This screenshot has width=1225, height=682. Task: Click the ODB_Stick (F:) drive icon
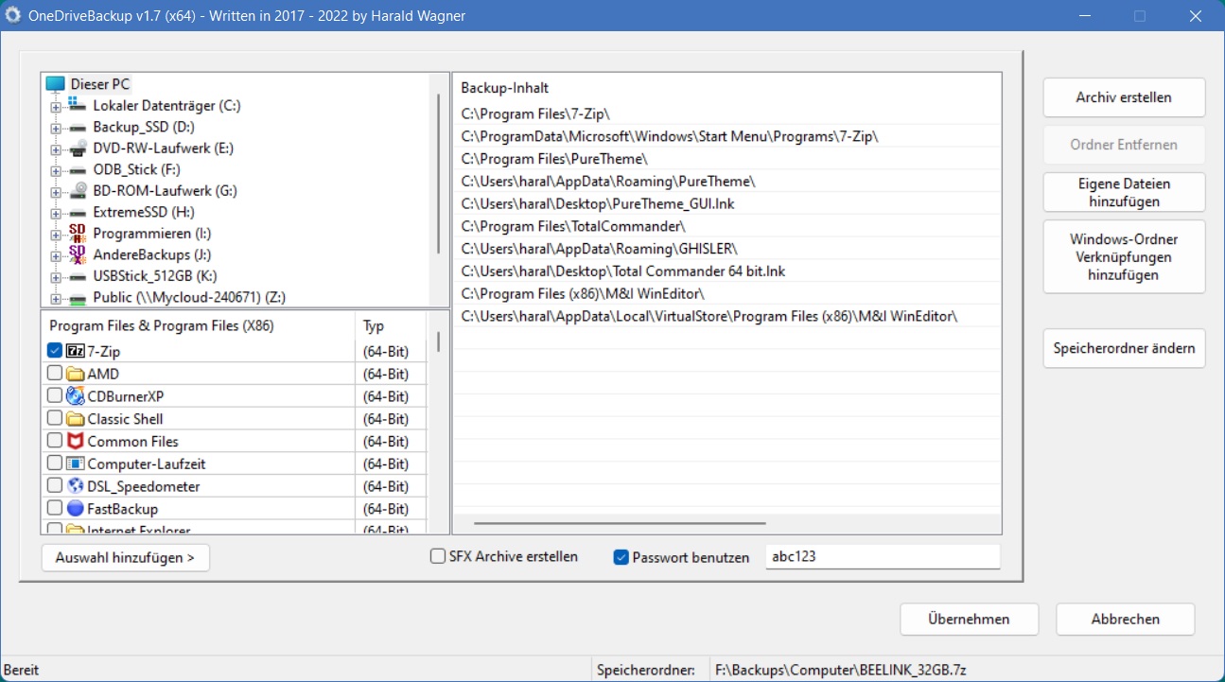tap(79, 169)
